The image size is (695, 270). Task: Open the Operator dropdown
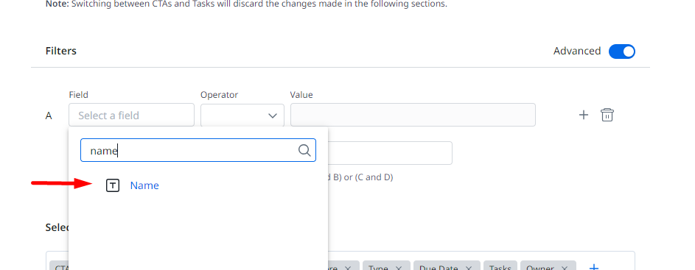click(242, 115)
